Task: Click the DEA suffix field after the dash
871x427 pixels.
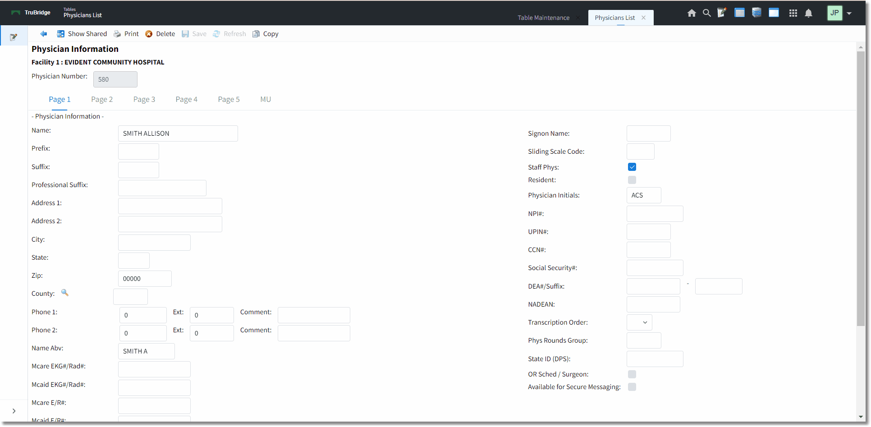Action: [719, 286]
